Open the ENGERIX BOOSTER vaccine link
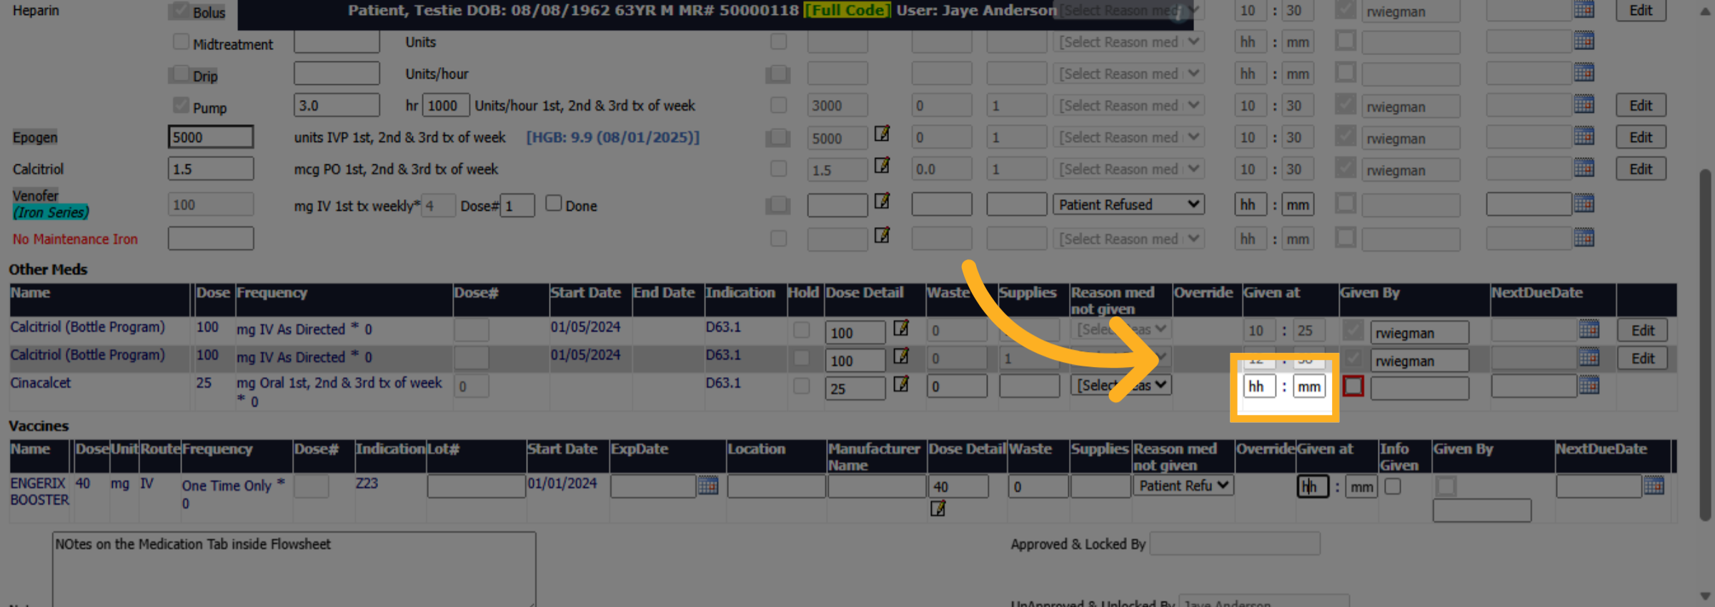The height and width of the screenshot is (607, 1715). (x=39, y=491)
